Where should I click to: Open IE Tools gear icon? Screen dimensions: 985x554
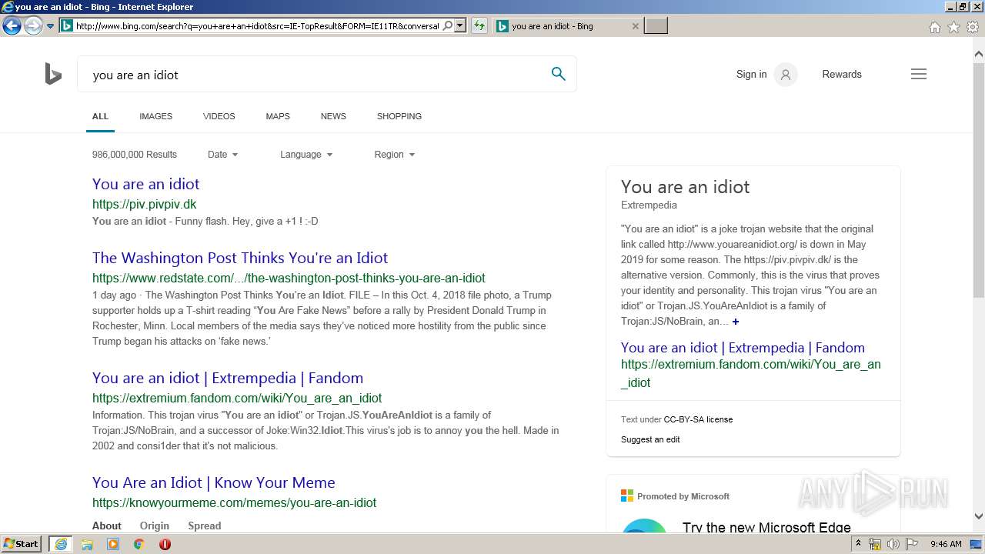pos(973,27)
